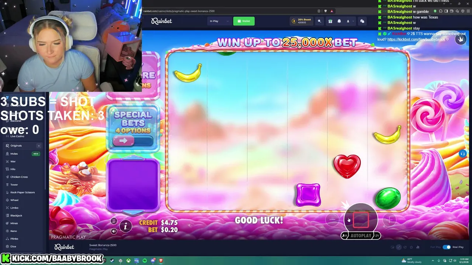Click the Plinko icon in sidebar

tap(7, 239)
